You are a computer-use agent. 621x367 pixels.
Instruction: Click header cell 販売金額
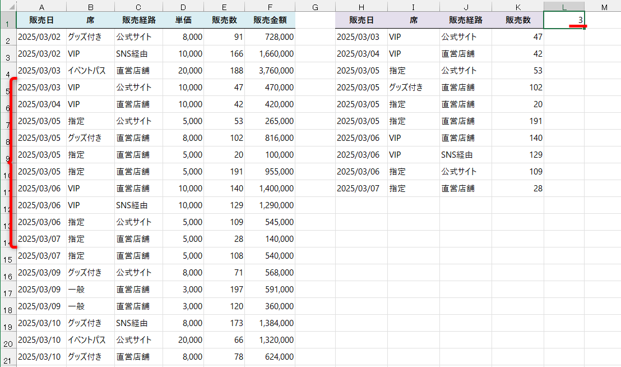270,20
